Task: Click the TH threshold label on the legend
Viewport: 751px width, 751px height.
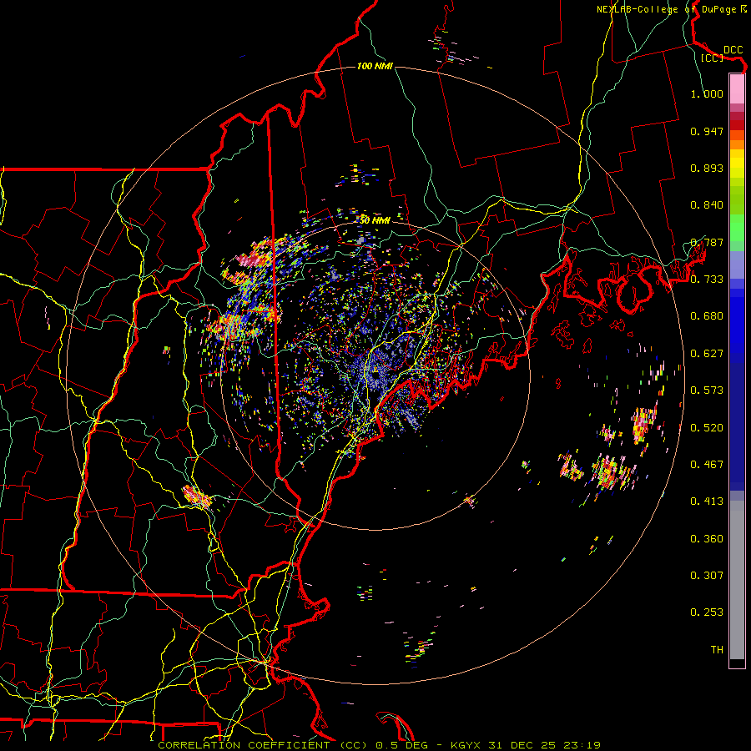Action: 717,650
